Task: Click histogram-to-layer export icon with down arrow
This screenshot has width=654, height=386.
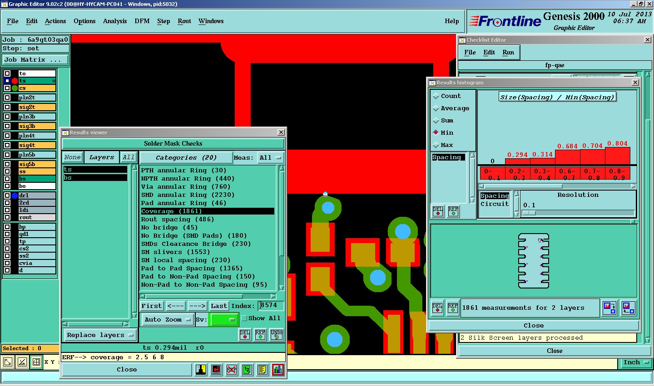Action: [609, 308]
